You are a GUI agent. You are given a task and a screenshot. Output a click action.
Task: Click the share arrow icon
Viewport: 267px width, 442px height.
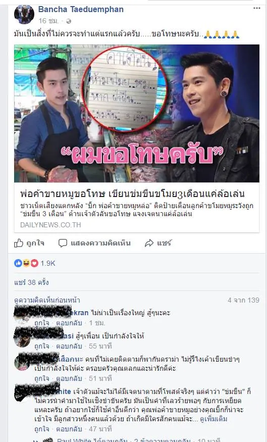149,243
